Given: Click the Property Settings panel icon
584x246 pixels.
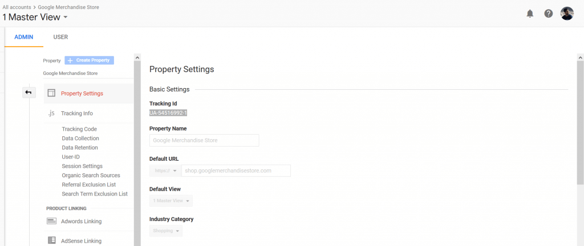Looking at the screenshot, I should (51, 93).
